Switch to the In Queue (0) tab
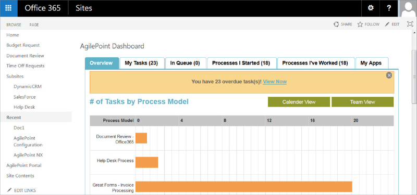The width and height of the screenshot is (417, 195). point(185,63)
